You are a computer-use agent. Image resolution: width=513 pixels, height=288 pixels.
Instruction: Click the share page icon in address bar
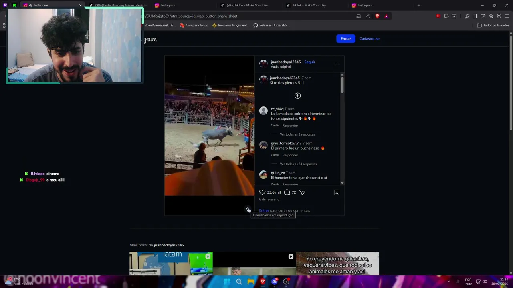click(368, 16)
